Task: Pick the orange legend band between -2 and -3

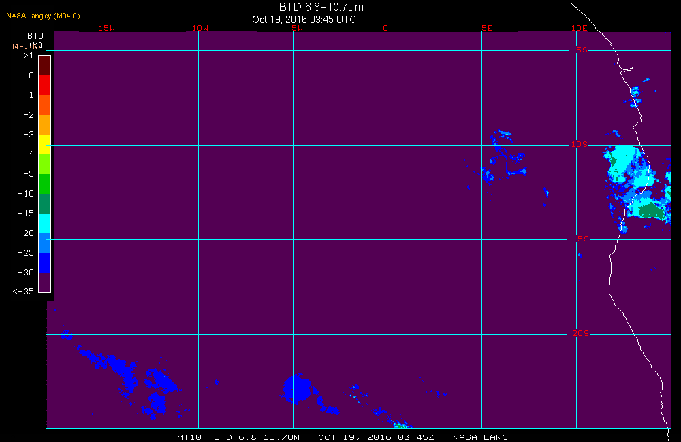Action: tap(45, 124)
